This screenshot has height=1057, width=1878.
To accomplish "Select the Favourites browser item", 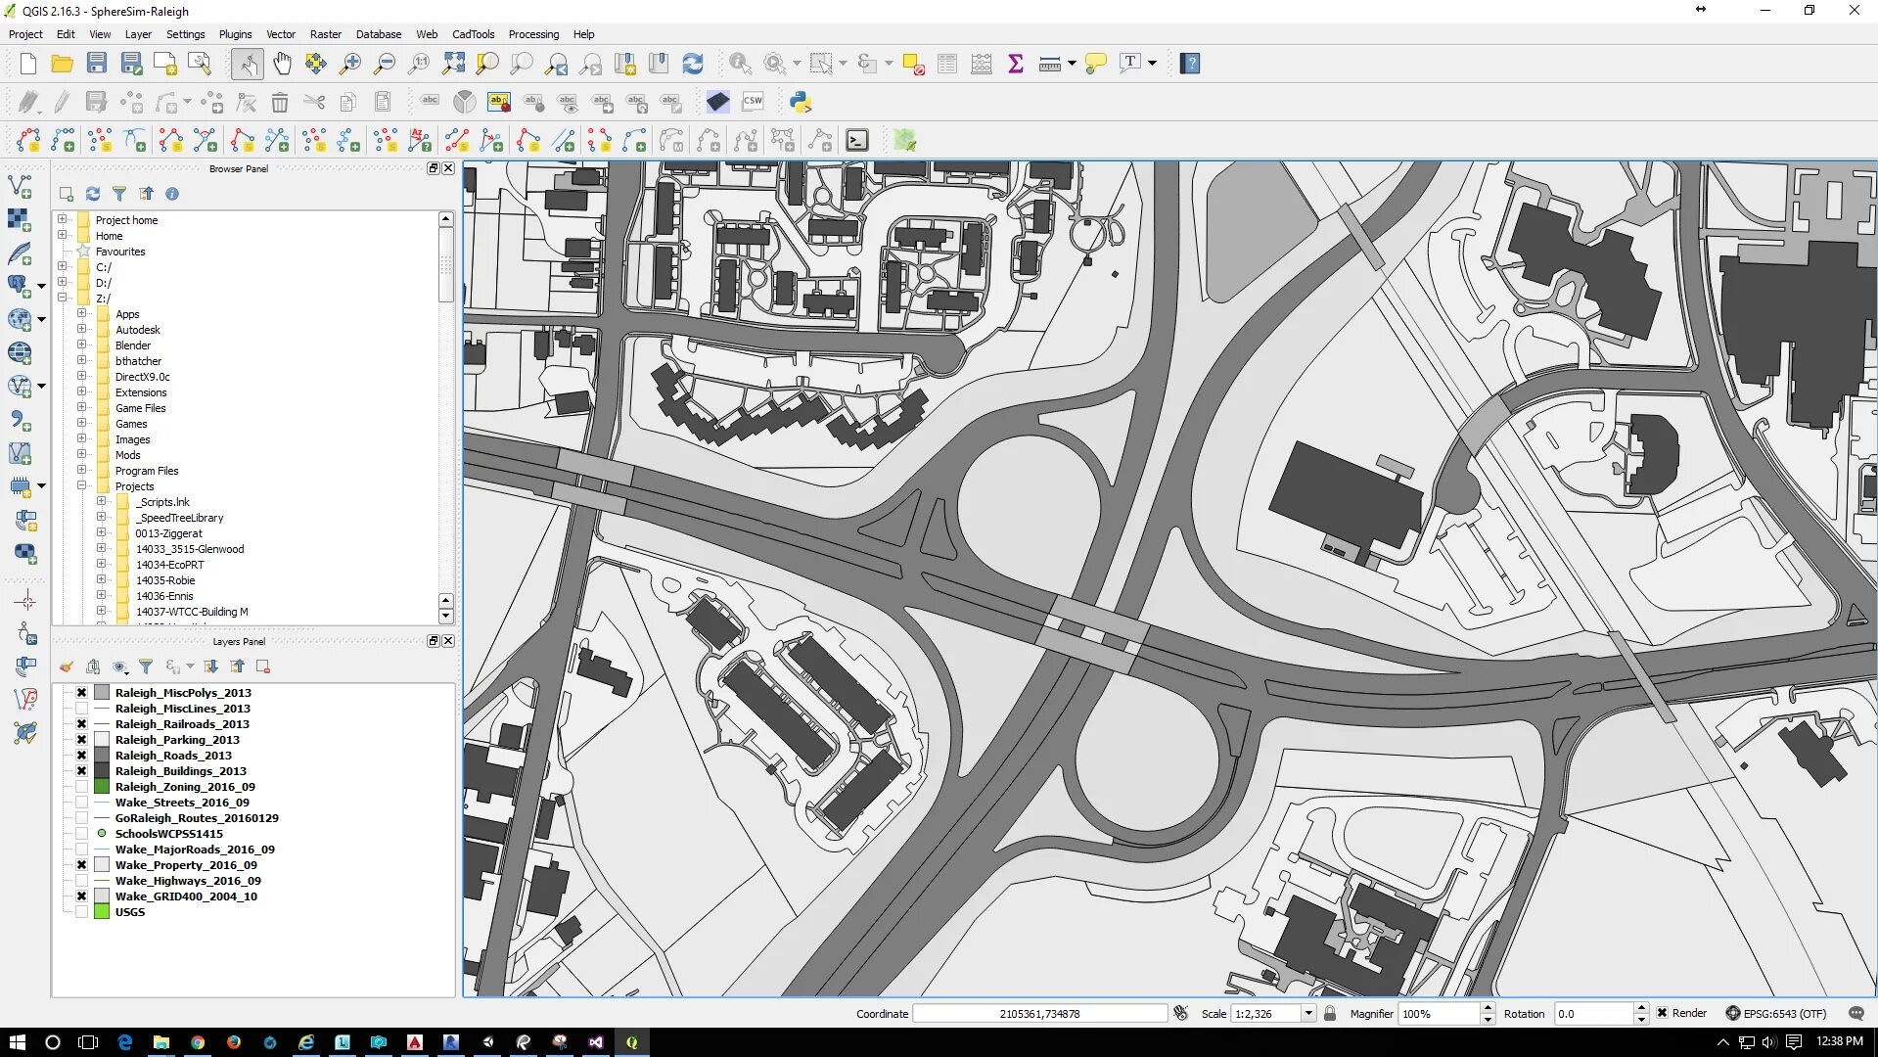I will click(x=120, y=252).
